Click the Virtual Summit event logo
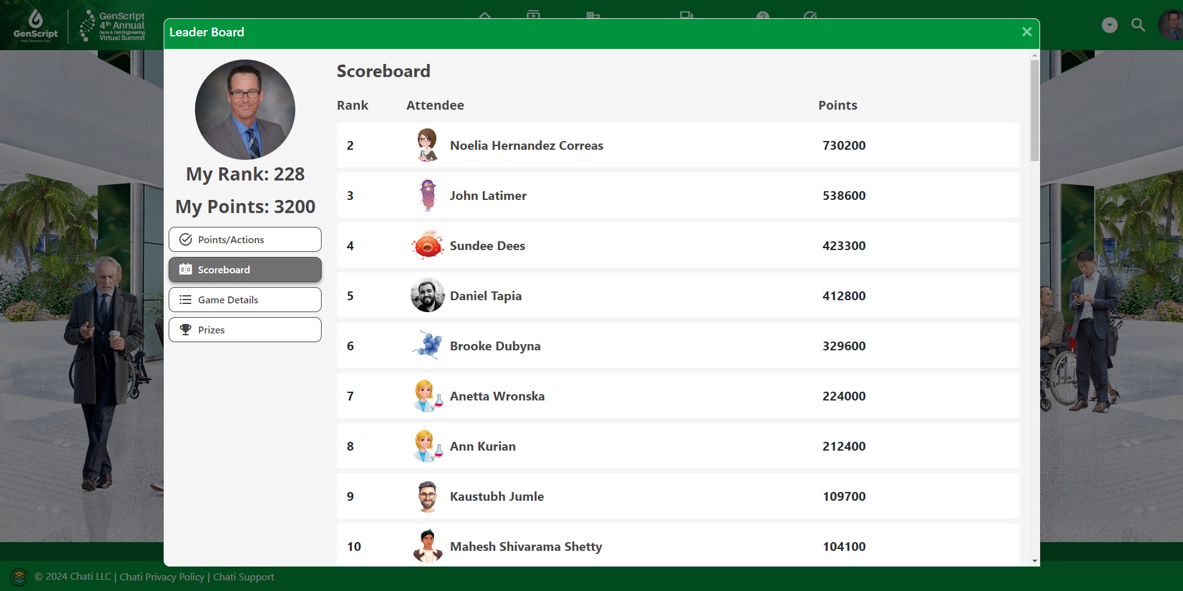 [113, 26]
